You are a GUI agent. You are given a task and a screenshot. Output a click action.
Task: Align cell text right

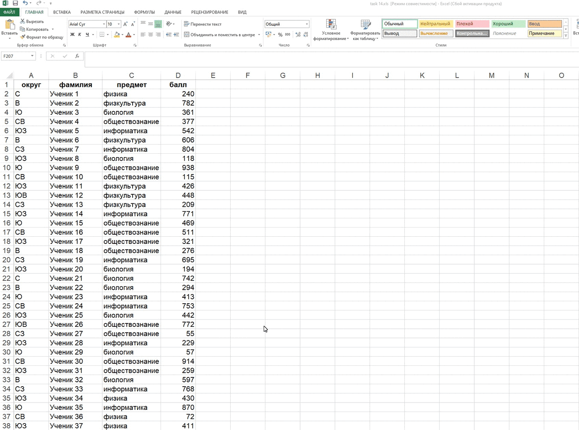[x=158, y=35]
